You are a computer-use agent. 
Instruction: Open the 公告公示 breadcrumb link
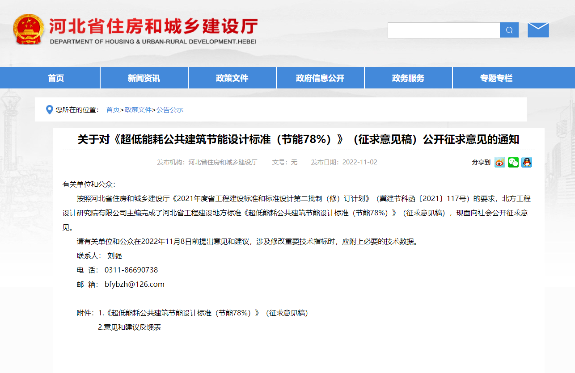[170, 109]
